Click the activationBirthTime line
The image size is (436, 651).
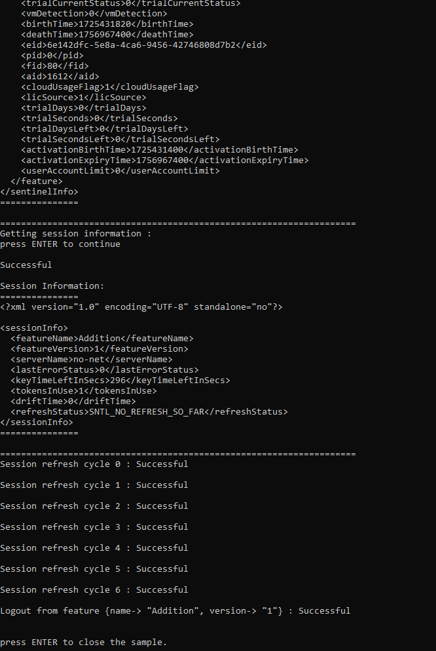click(160, 149)
